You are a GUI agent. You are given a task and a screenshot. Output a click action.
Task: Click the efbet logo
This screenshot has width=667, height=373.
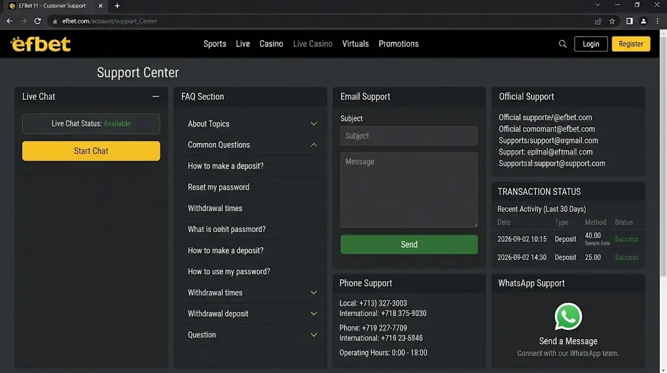(40, 44)
